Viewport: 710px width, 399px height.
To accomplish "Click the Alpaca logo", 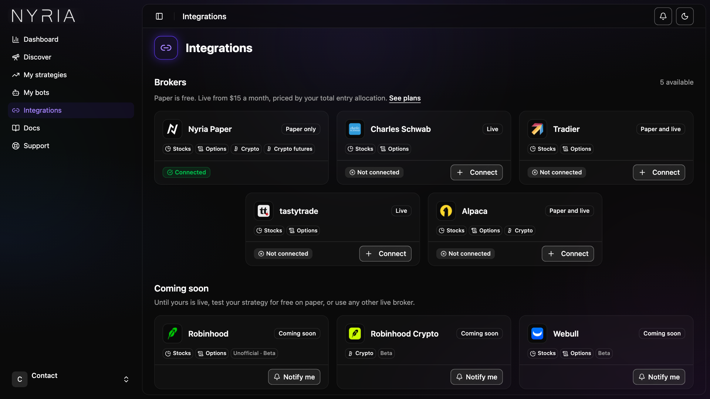I will (x=446, y=211).
